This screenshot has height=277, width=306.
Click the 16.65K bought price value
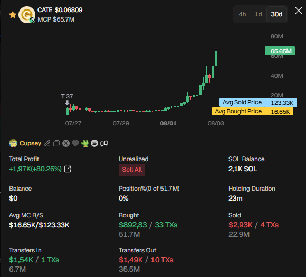(279, 112)
